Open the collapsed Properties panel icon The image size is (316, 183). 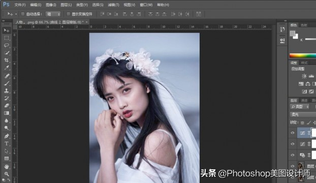point(282,41)
